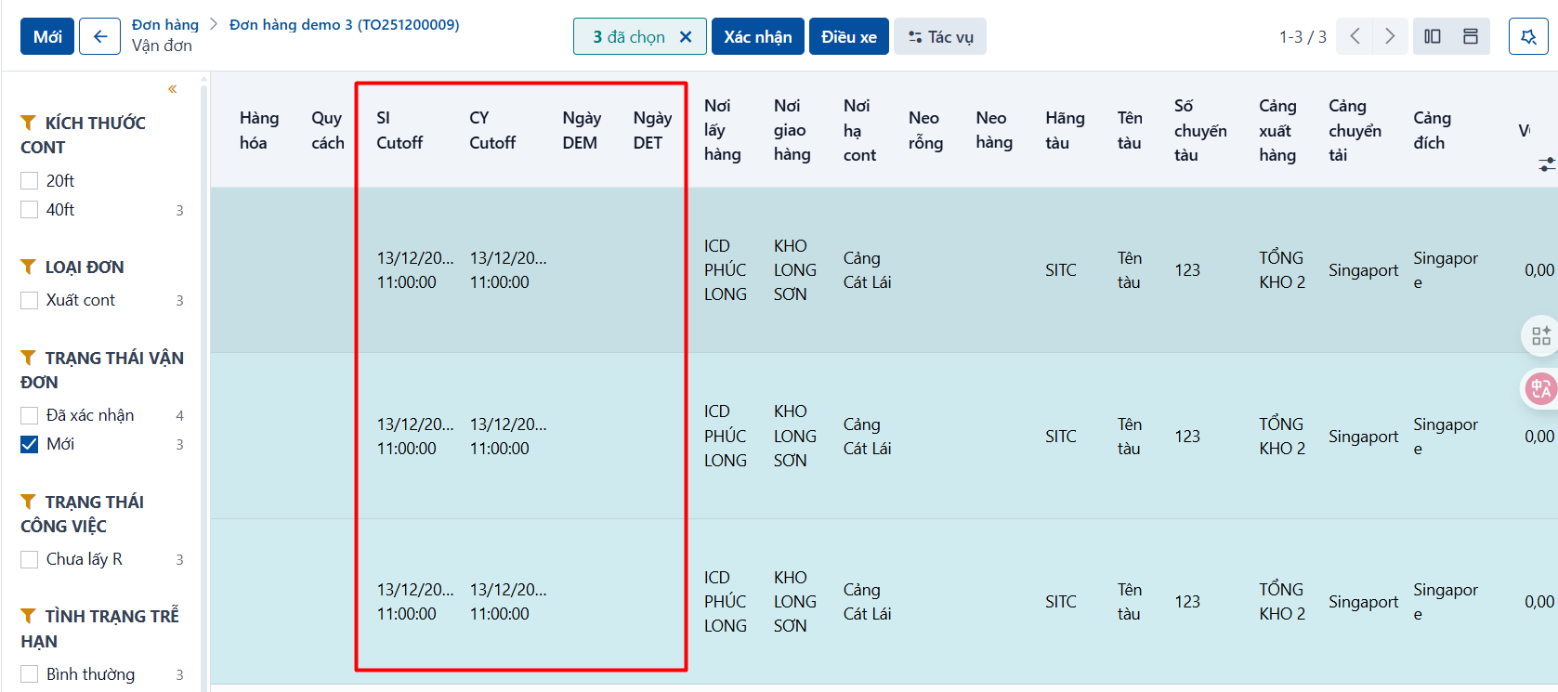1558x692 pixels.
Task: Click first row SI Cutoff date
Action: (x=415, y=270)
